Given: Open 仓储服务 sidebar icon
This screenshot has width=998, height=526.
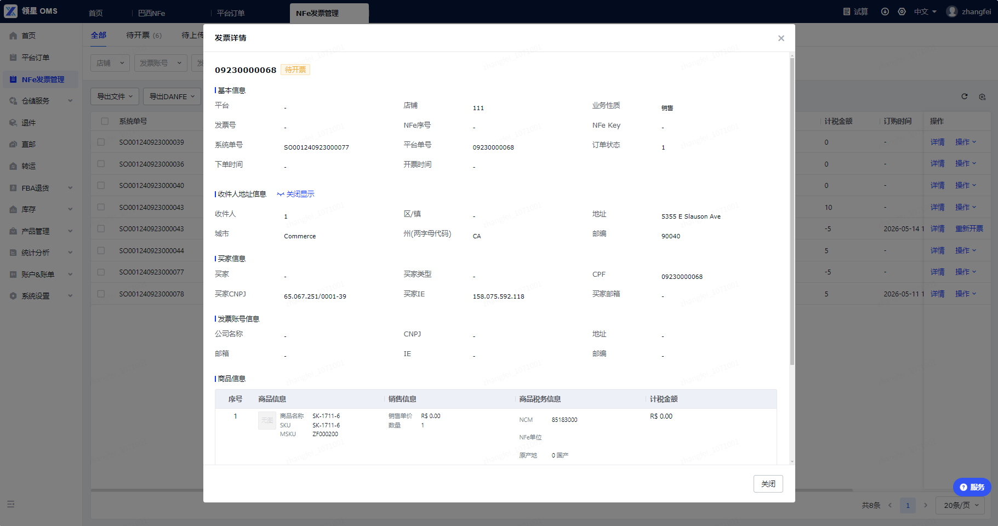Looking at the screenshot, I should [x=13, y=101].
